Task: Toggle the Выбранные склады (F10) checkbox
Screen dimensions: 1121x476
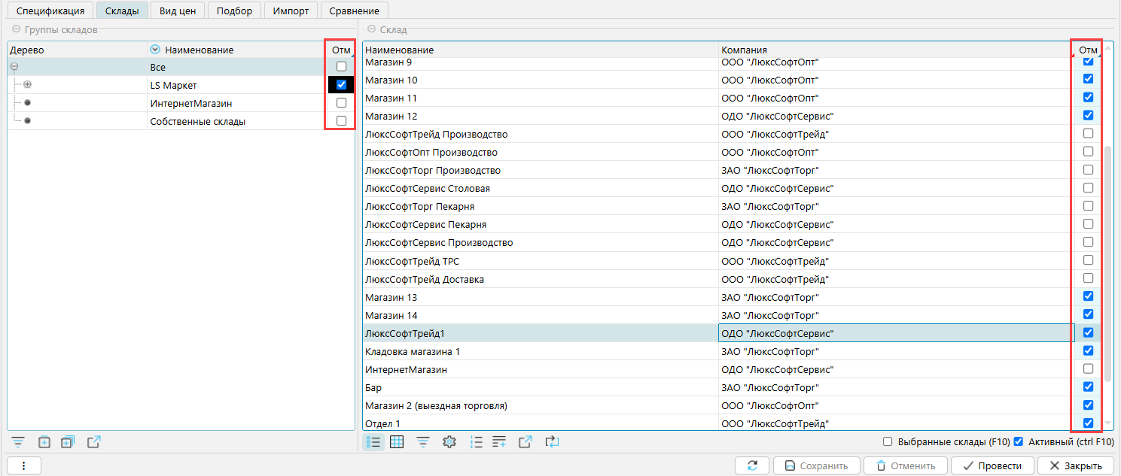Action: coord(888,442)
